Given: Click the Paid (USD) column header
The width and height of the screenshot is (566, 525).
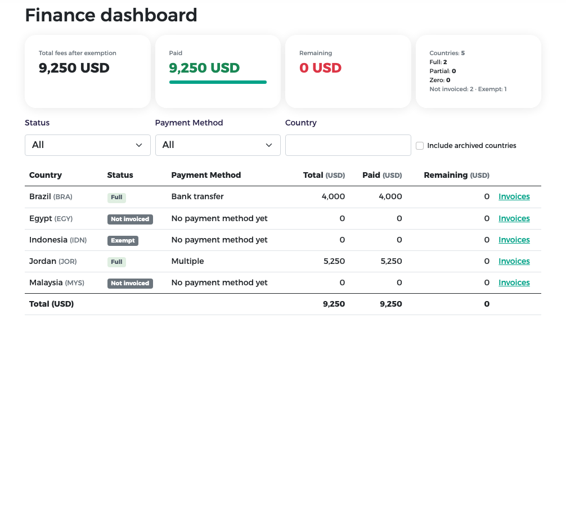Looking at the screenshot, I should [x=382, y=175].
